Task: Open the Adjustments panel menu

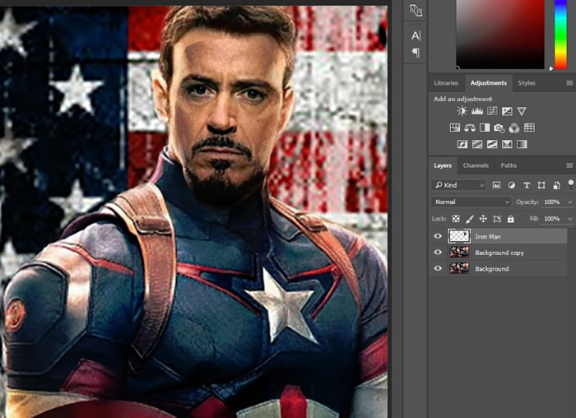Action: 569,83
